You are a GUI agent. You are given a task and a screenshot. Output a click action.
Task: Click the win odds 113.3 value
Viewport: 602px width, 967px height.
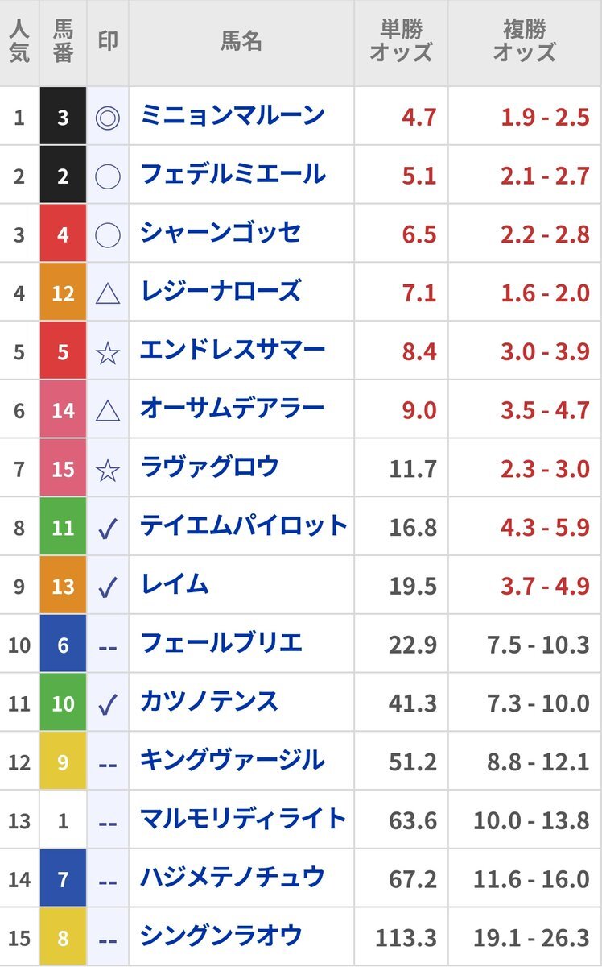(406, 938)
